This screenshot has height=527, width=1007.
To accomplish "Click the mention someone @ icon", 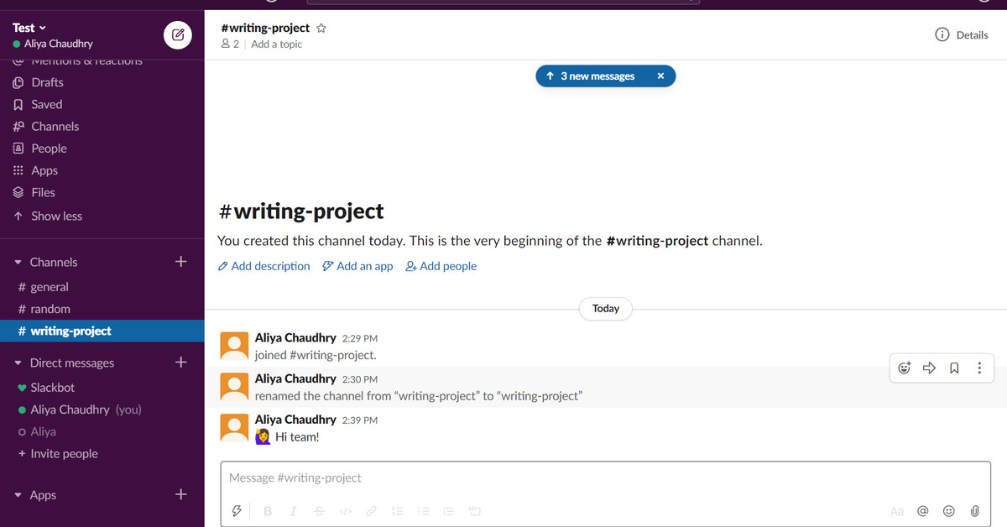I will [x=922, y=510].
